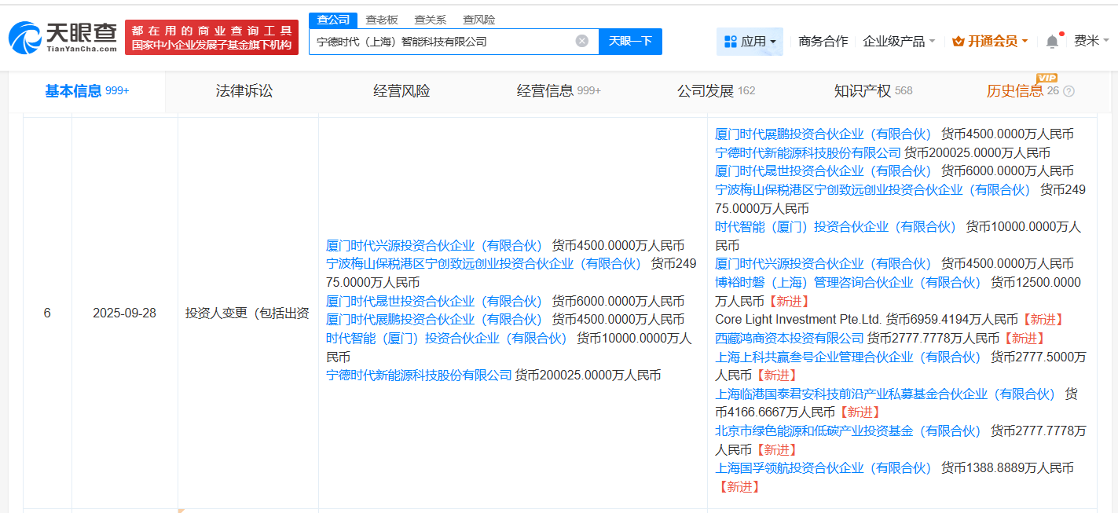The image size is (1118, 513).
Task: Open the 法律诉讼 section tab
Action: click(242, 90)
